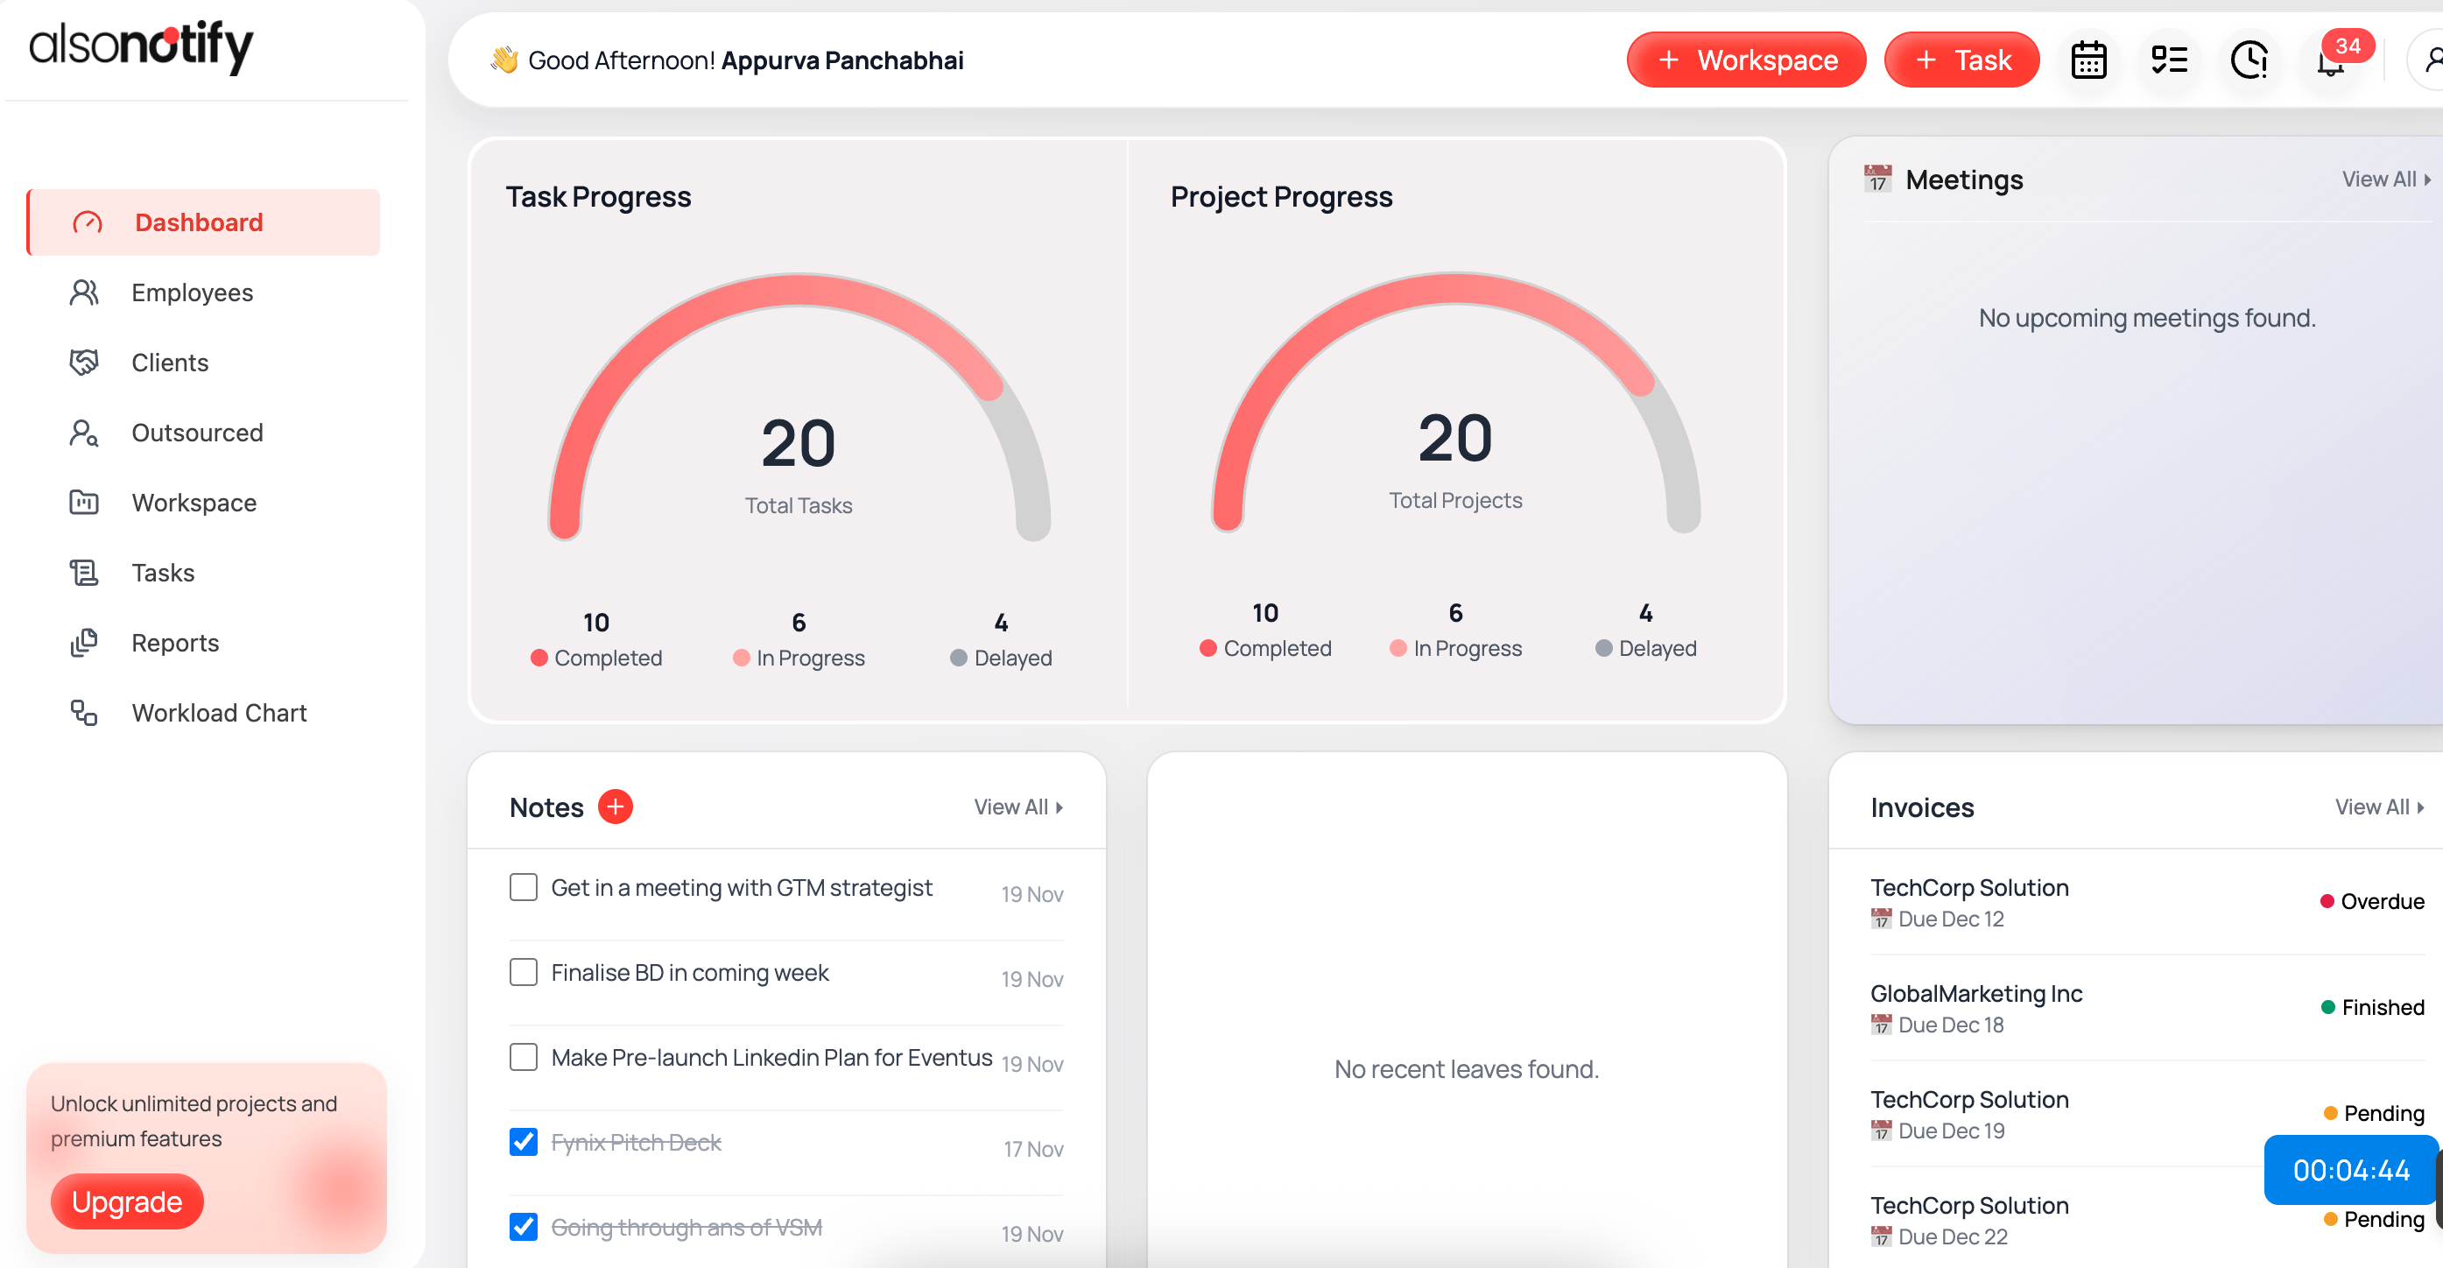Viewport: 2443px width, 1268px height.
Task: Click the Employees sidebar icon
Action: (84, 292)
